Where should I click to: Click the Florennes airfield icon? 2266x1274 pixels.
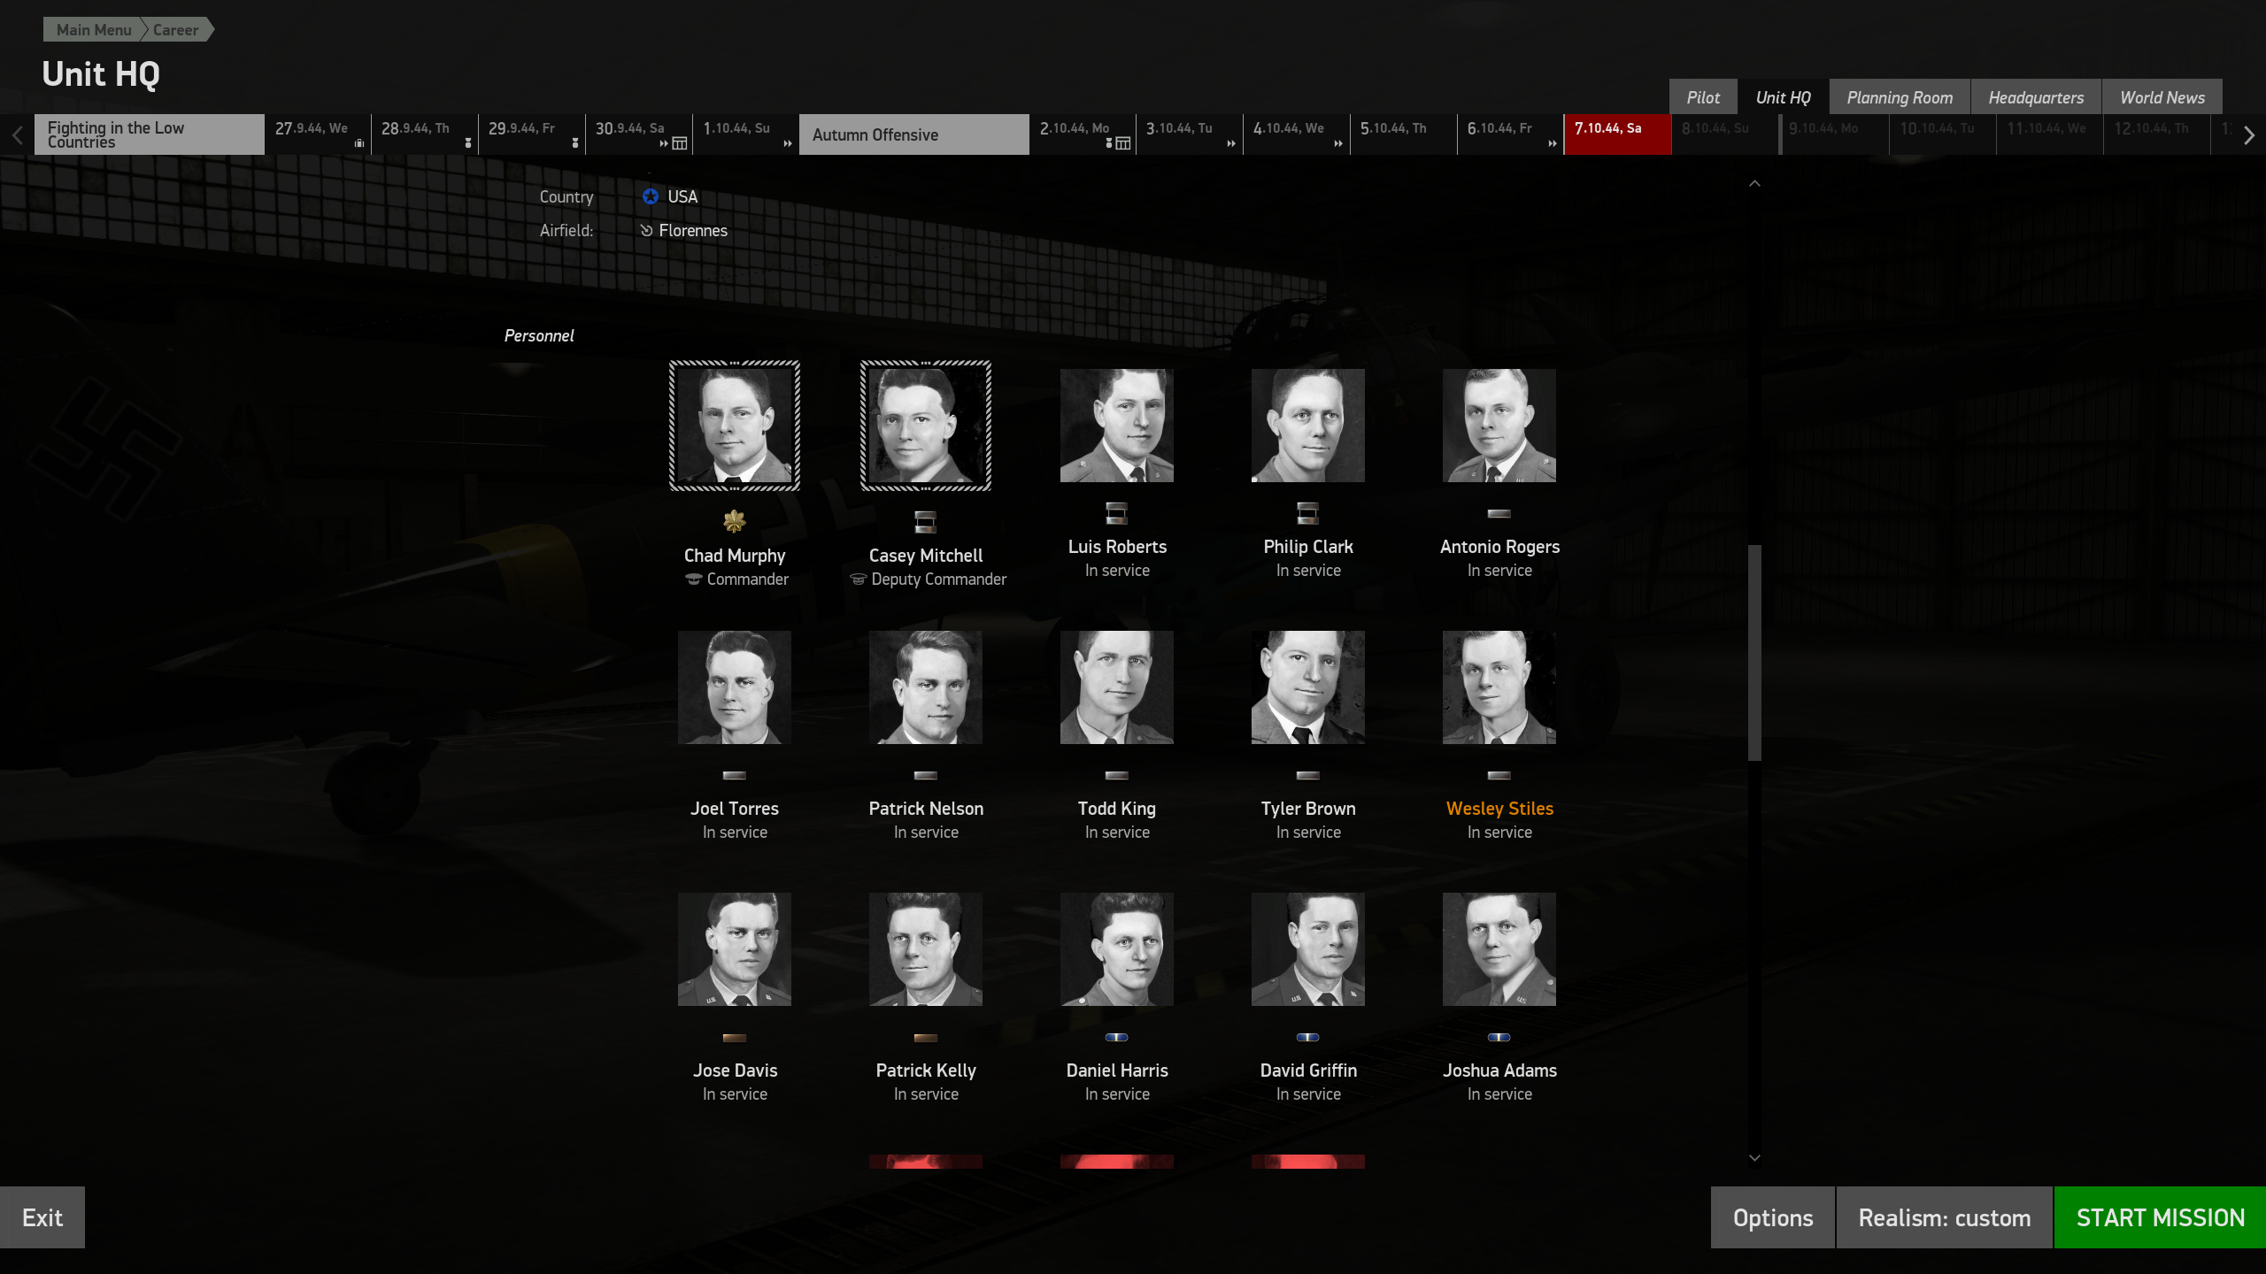646,230
